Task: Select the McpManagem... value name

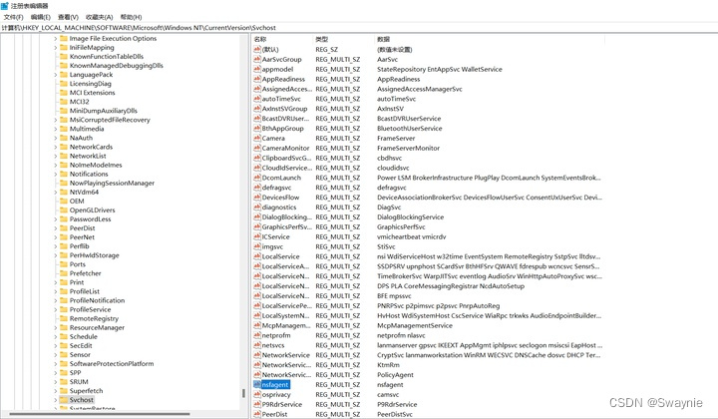Action: 286,325
